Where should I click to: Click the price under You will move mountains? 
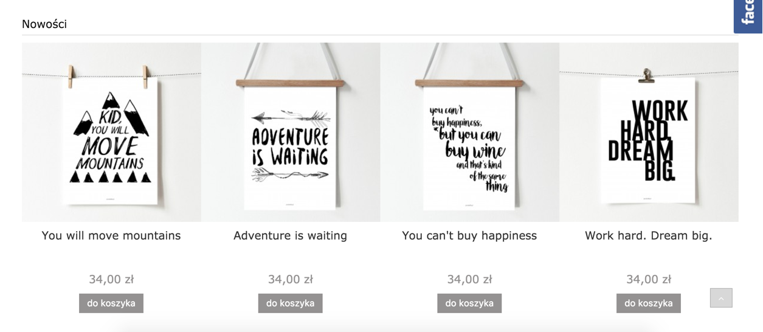click(x=111, y=279)
